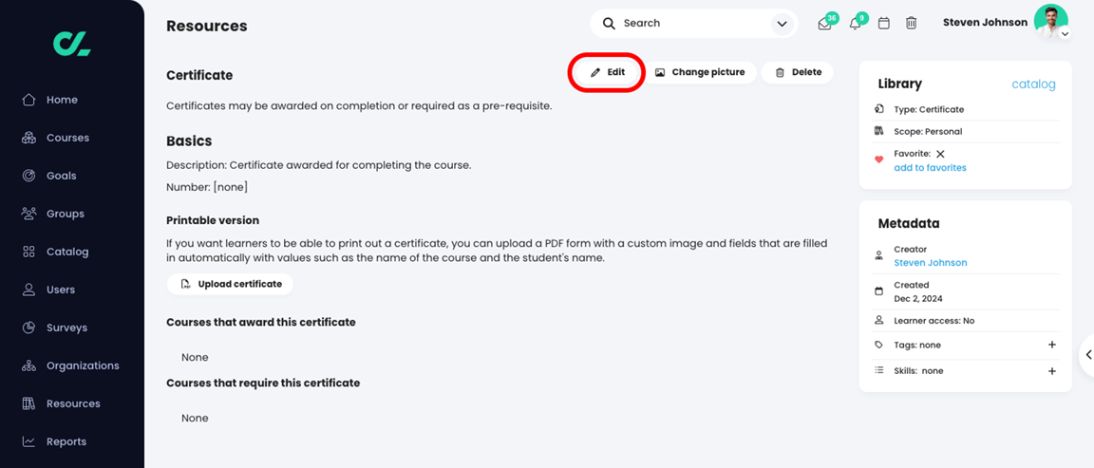Click add to favorites link
The width and height of the screenshot is (1094, 468).
point(930,168)
